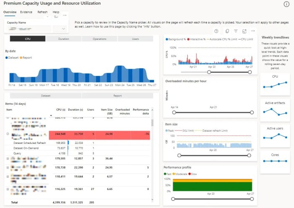Screen dimensions: 294x208
Task: Open the help question-mark icon above CPU chart
Action: pyautogui.click(x=216, y=31)
